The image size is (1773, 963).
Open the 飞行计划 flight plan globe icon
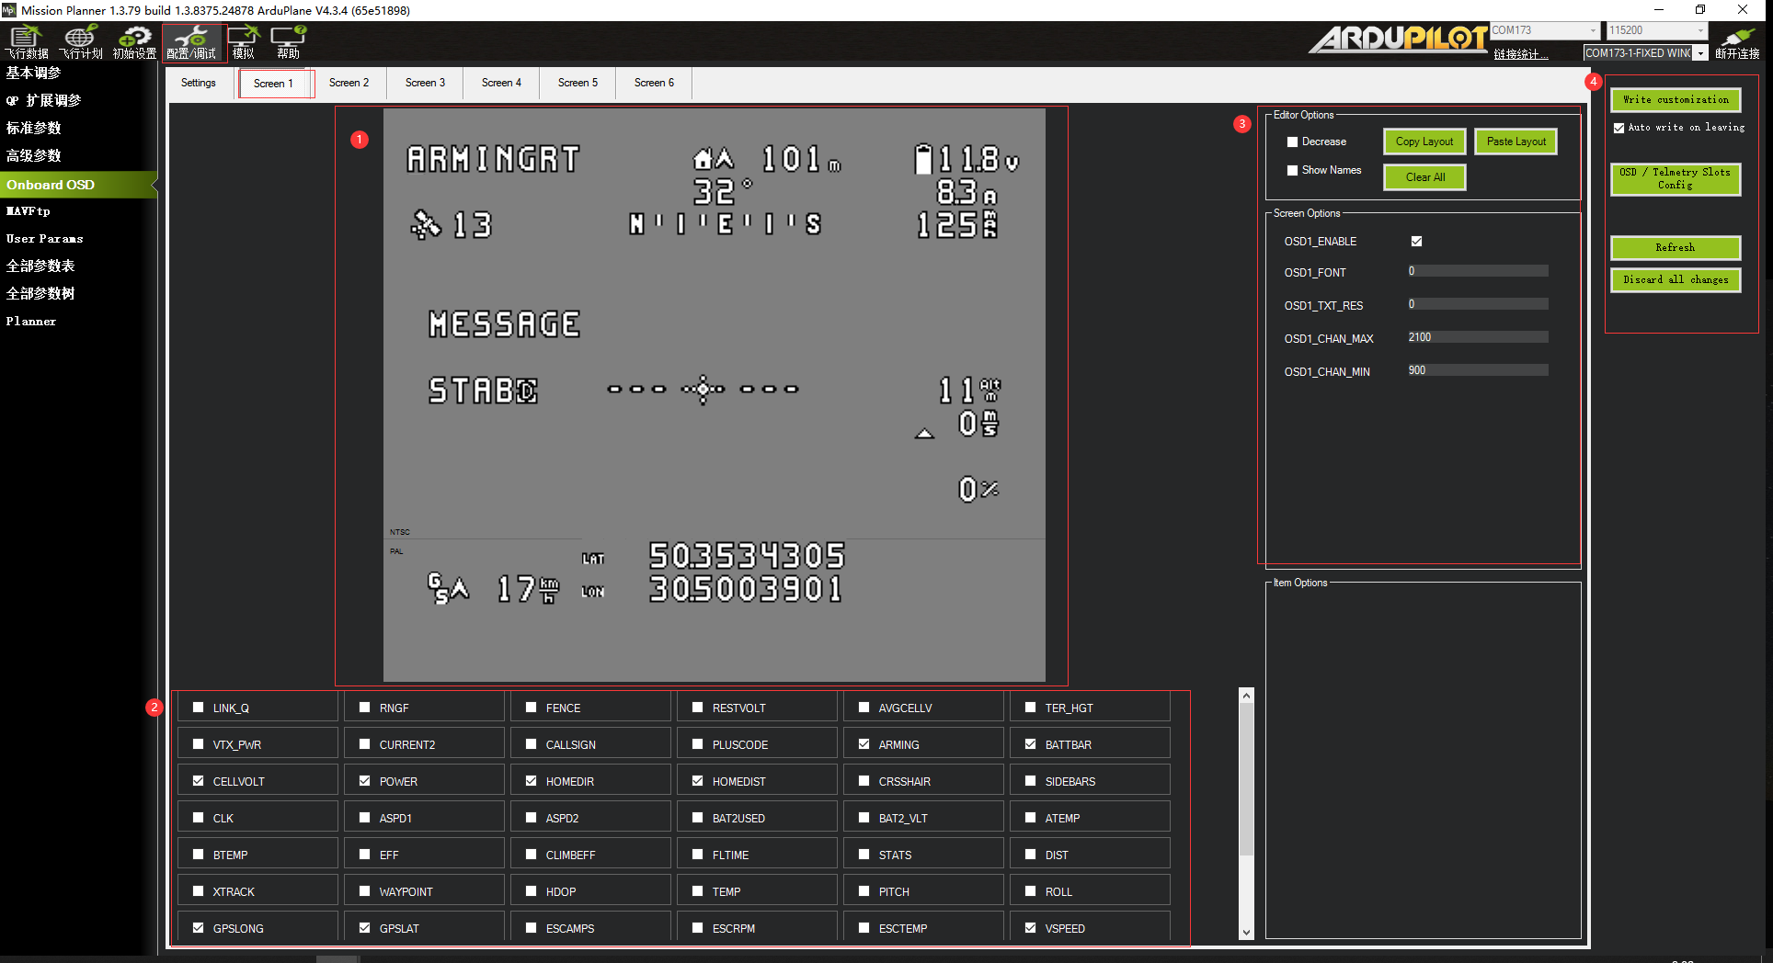click(80, 42)
